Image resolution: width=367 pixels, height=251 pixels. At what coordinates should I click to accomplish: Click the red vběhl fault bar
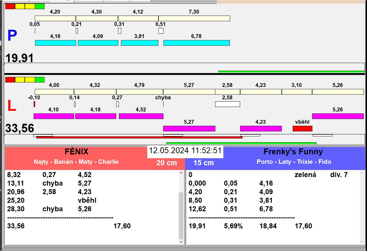(302, 128)
